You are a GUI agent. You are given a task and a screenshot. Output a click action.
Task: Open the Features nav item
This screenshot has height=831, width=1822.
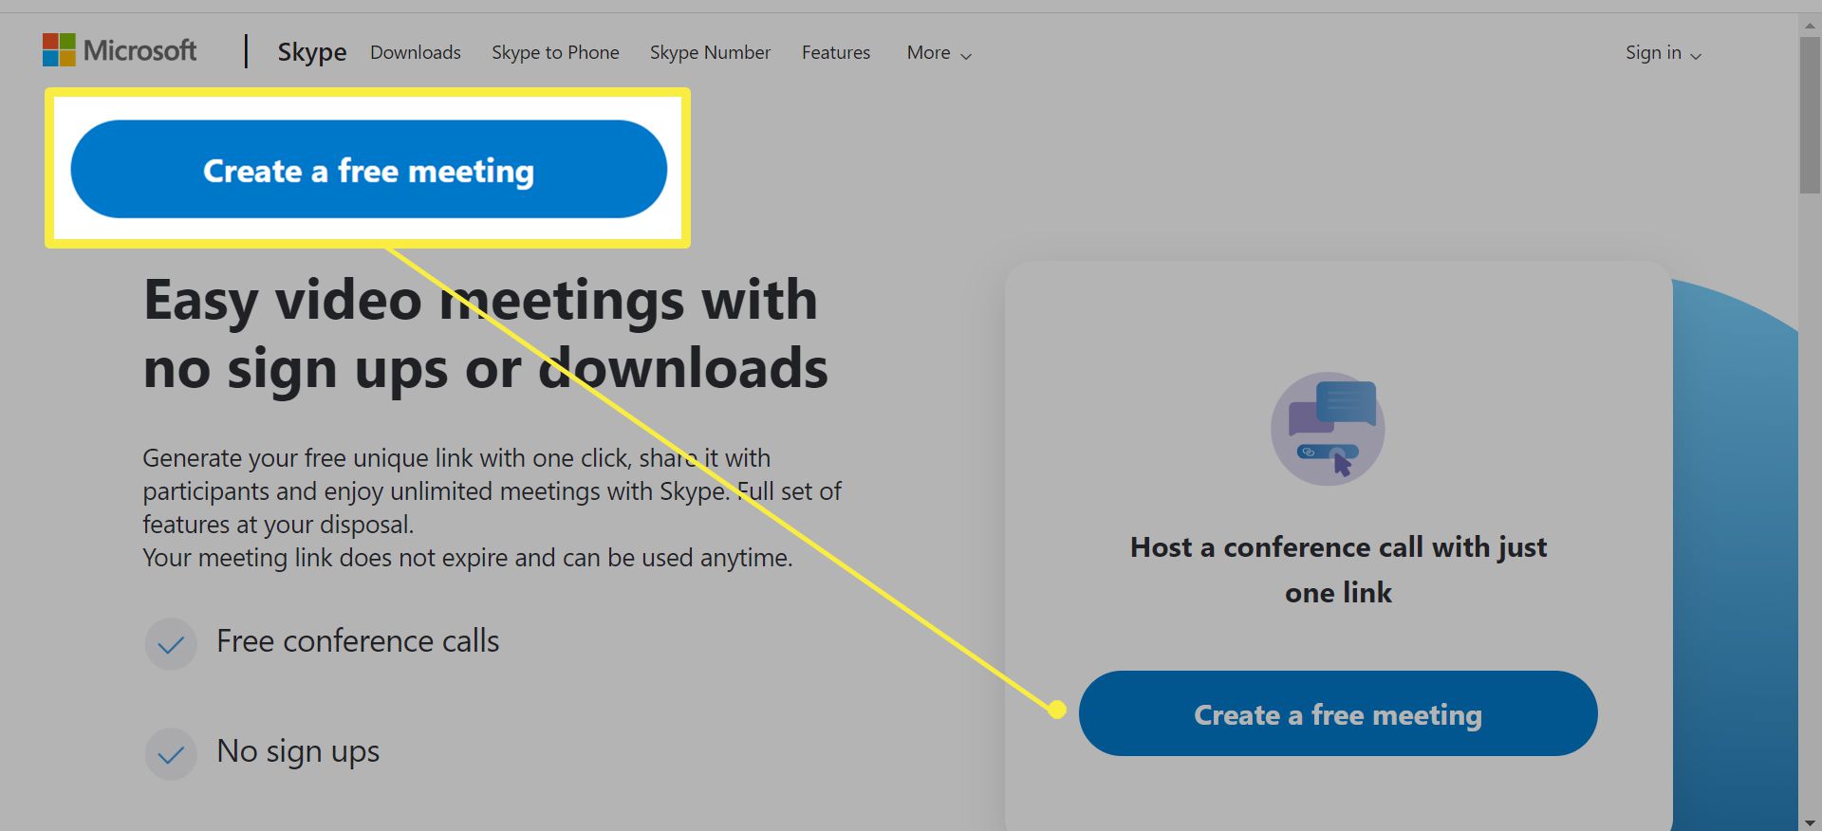point(835,52)
